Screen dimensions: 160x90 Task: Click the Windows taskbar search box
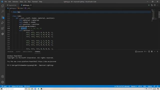[x=14, y=89]
